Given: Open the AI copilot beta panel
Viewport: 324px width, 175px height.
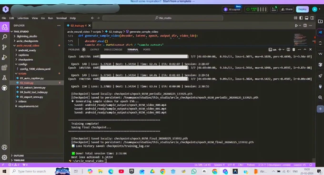Looking at the screenshot, I should pyautogui.click(x=232, y=9).
